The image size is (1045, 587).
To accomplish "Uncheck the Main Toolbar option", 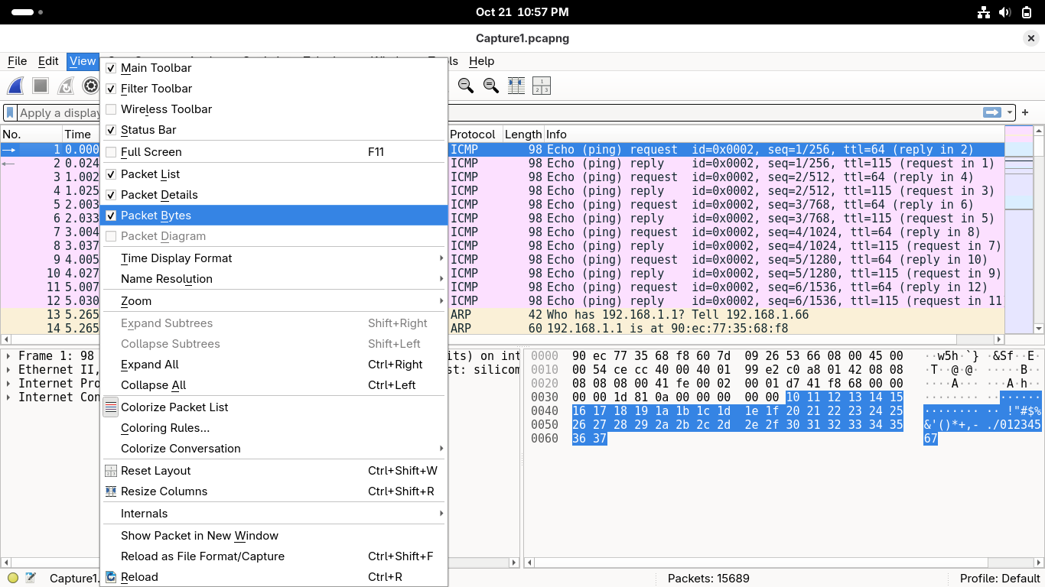I will (156, 68).
